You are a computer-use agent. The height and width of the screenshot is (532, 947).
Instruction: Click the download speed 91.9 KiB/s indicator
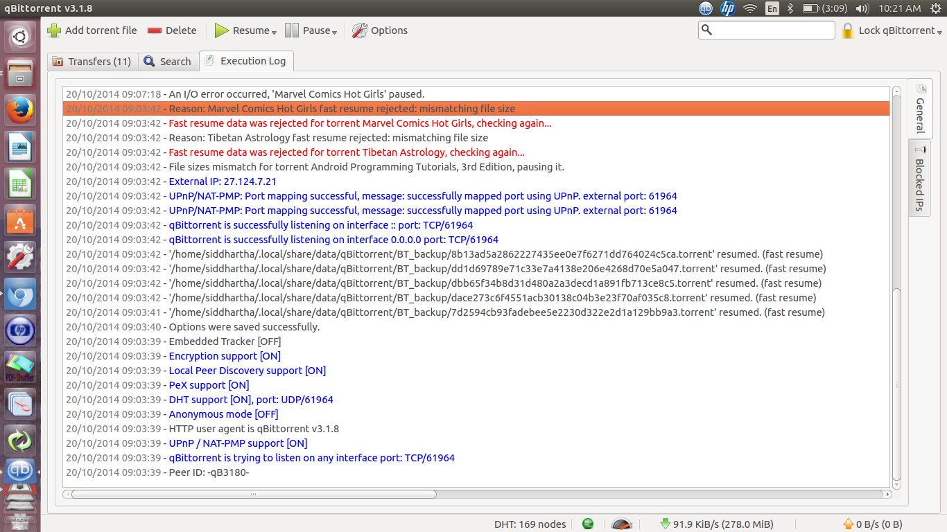pyautogui.click(x=717, y=524)
